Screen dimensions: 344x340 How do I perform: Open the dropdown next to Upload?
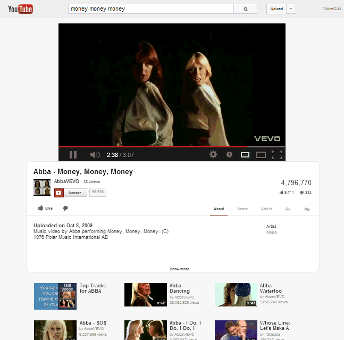[x=291, y=9]
